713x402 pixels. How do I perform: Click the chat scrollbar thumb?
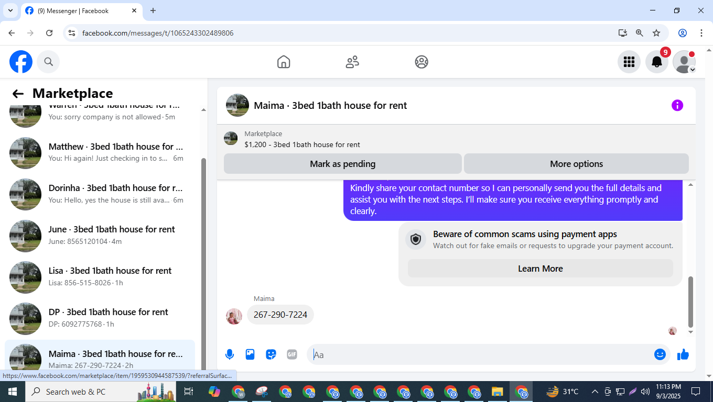[690, 301]
